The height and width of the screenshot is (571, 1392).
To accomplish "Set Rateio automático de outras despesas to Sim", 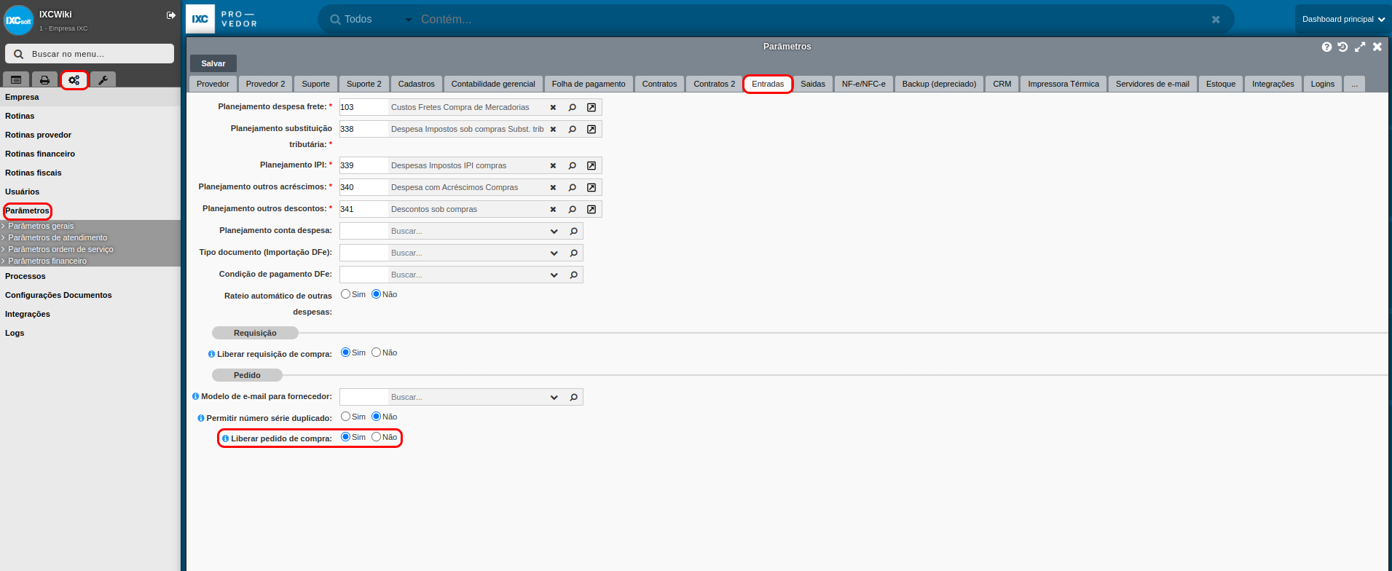I will coord(345,294).
